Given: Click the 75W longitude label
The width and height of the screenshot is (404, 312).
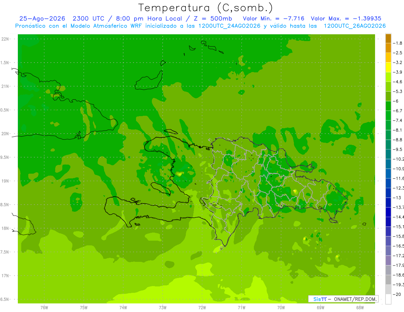Looking at the screenshot, I should coord(84,308).
